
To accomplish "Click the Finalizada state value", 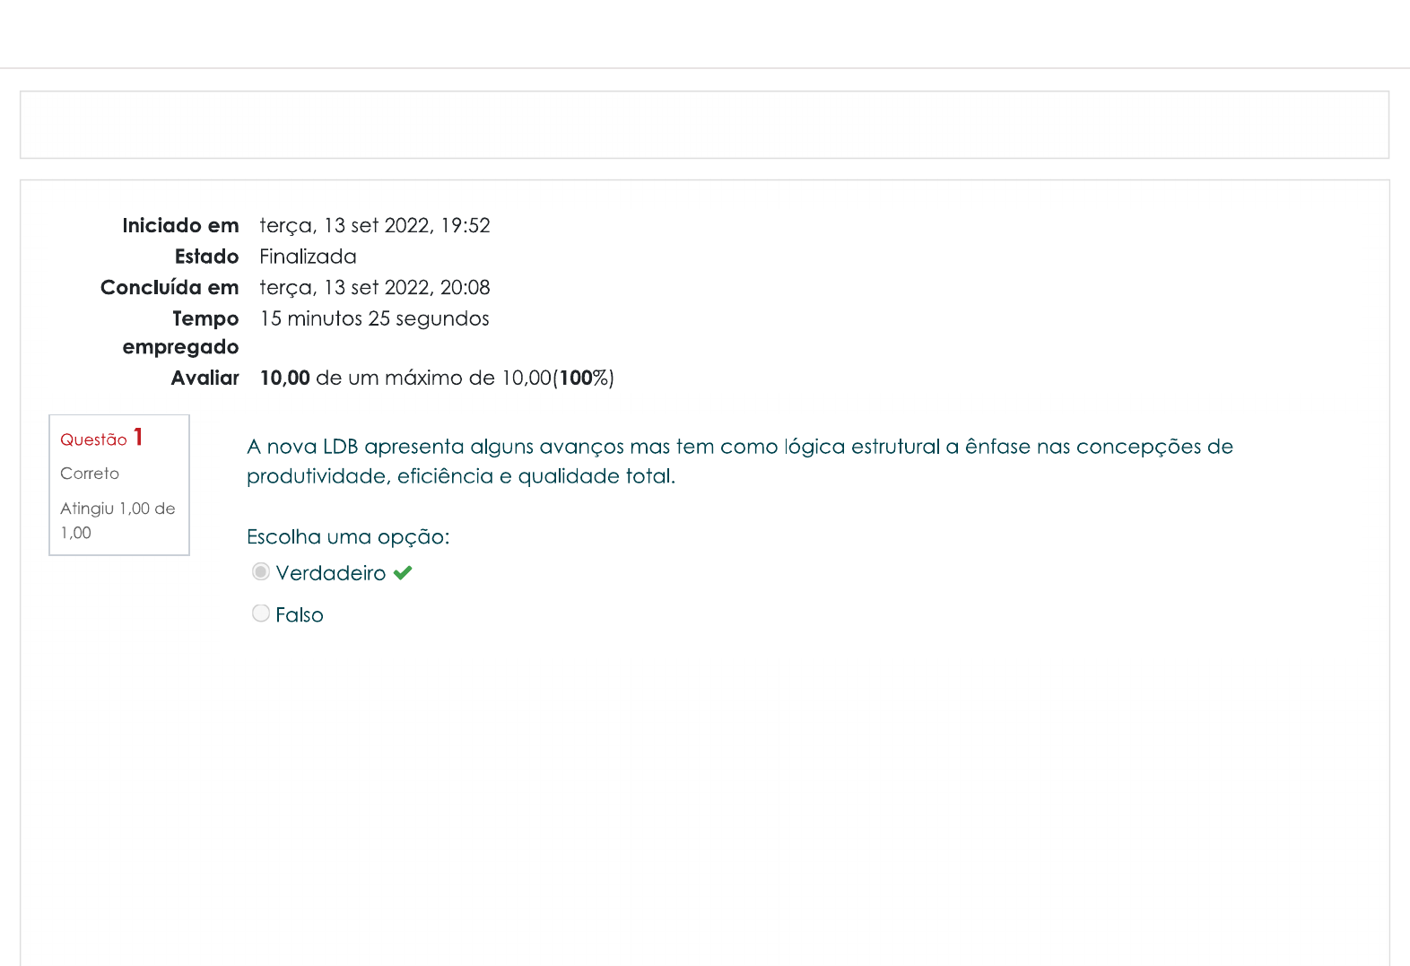I will coord(308,257).
